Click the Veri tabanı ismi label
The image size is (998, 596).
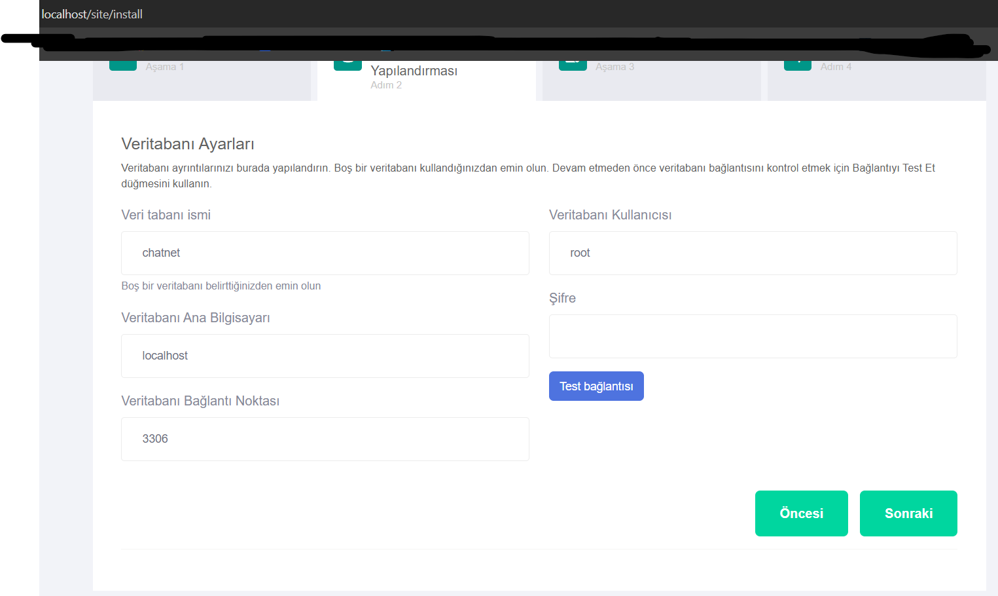[166, 215]
